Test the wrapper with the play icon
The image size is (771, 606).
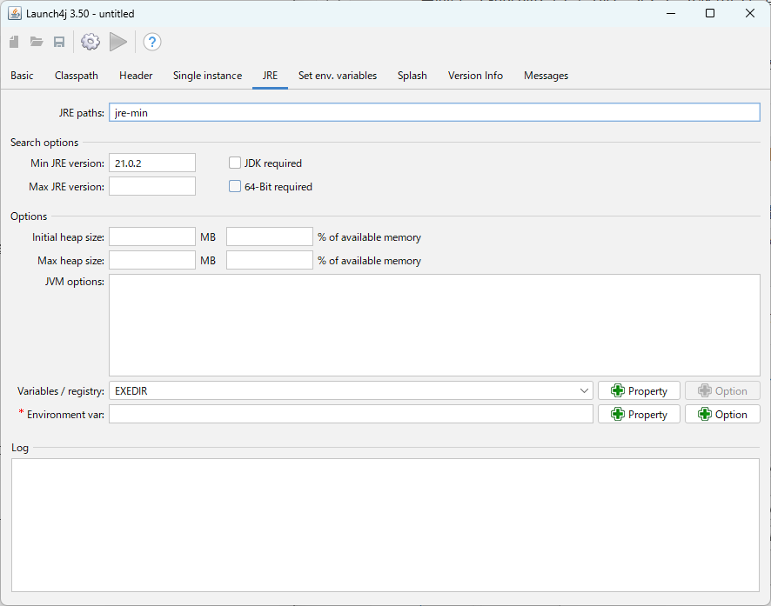click(x=118, y=42)
